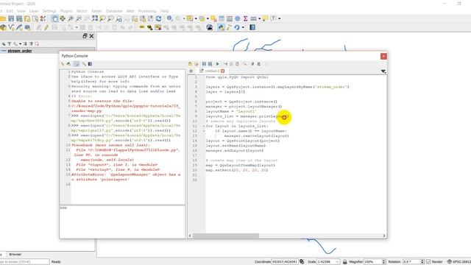
Task: Open the attribute table icon
Action: pos(222,18)
